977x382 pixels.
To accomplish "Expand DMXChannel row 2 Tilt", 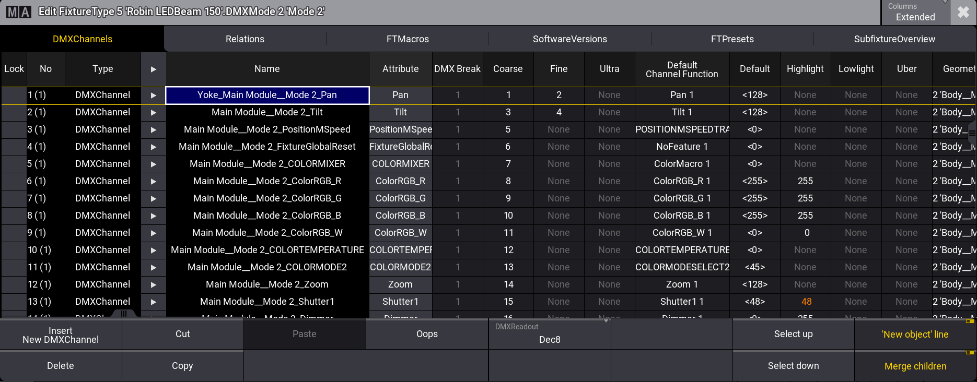I will point(153,112).
